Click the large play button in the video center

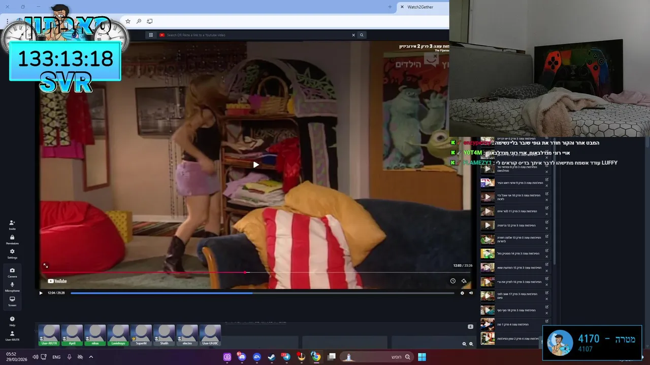(x=255, y=164)
